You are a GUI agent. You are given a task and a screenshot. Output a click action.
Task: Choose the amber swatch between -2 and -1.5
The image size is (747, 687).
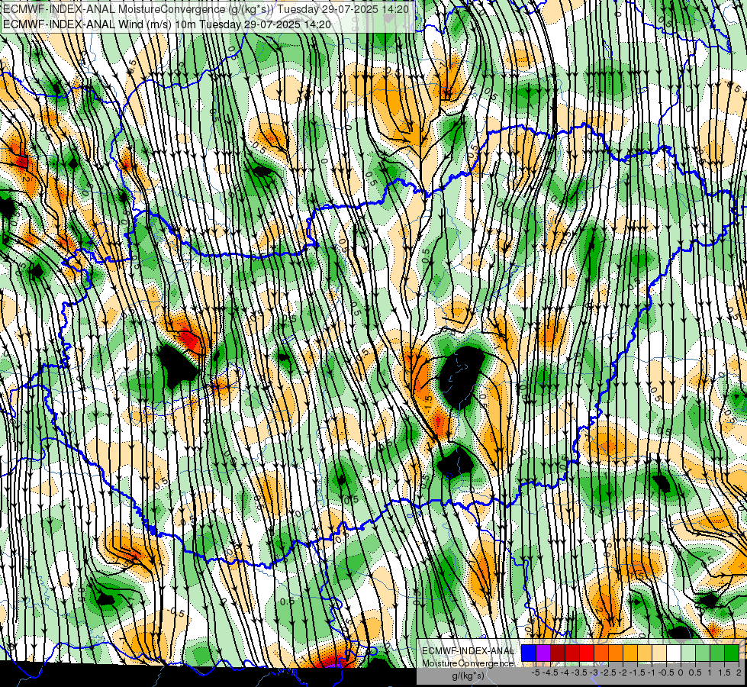coord(630,653)
